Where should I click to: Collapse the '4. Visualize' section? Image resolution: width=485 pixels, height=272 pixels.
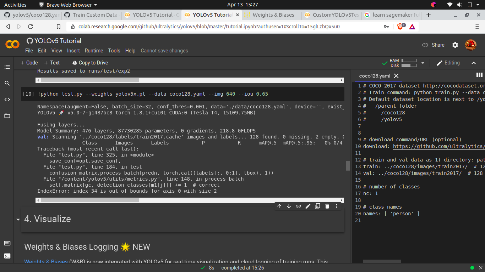18,220
